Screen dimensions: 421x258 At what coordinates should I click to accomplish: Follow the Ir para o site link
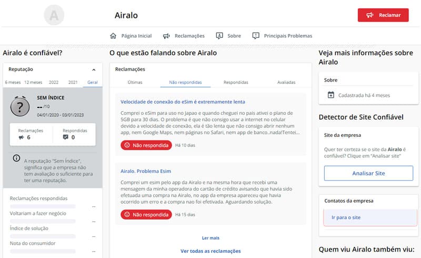[x=346, y=217]
